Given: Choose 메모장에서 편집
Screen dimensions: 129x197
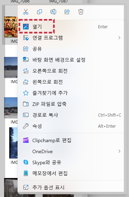Looking at the screenshot, I should pyautogui.click(x=72, y=173).
